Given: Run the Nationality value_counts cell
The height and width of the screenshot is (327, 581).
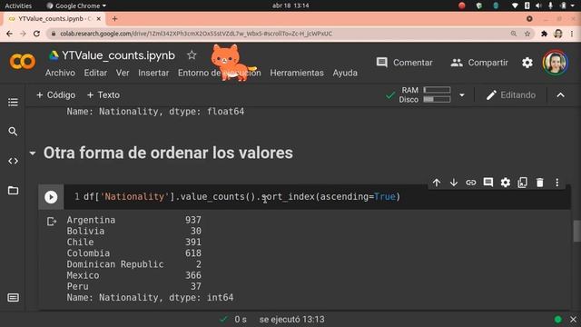Looking at the screenshot, I should coord(51,197).
